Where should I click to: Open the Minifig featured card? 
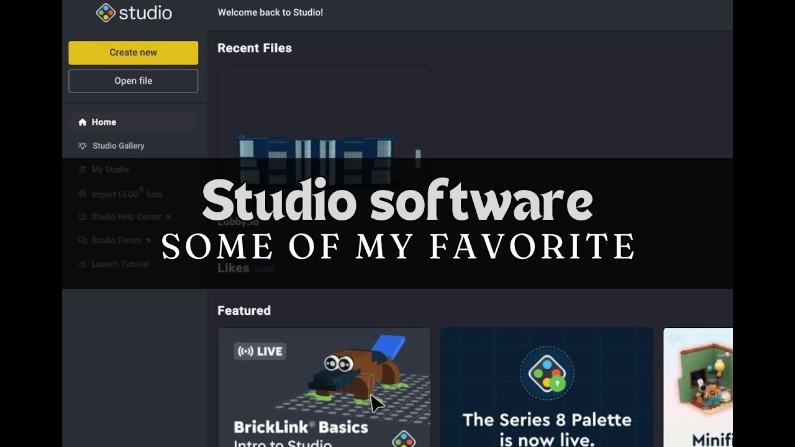coord(698,387)
